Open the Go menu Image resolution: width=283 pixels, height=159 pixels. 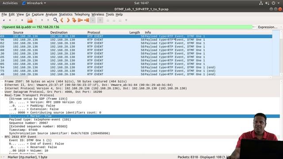click(x=28, y=15)
